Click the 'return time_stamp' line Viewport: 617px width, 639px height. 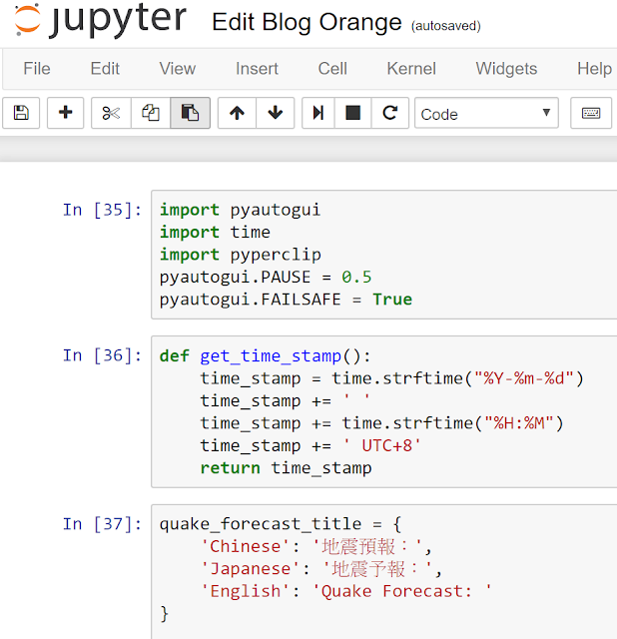(x=286, y=468)
